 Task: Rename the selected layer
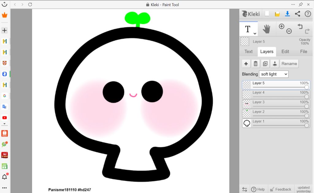coord(289,64)
